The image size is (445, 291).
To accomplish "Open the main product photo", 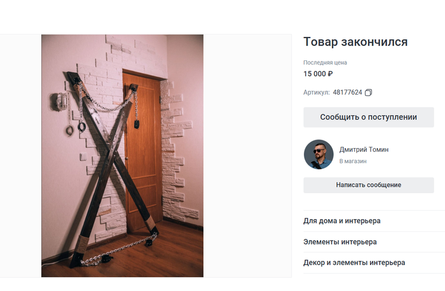I will coord(122,156).
